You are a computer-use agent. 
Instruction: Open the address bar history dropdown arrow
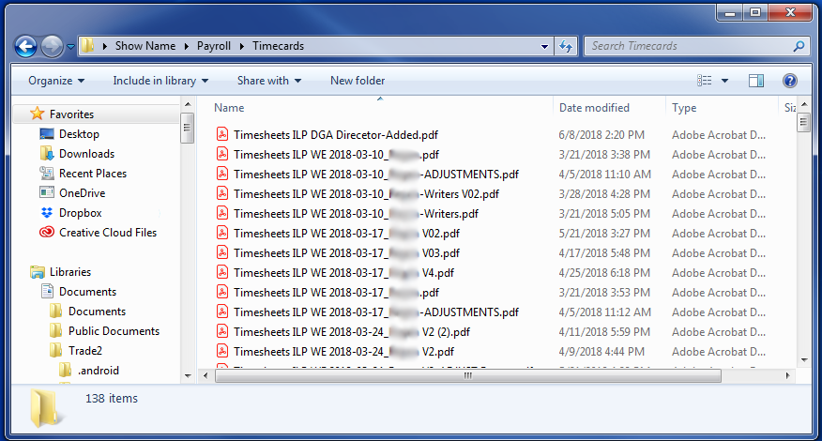545,45
